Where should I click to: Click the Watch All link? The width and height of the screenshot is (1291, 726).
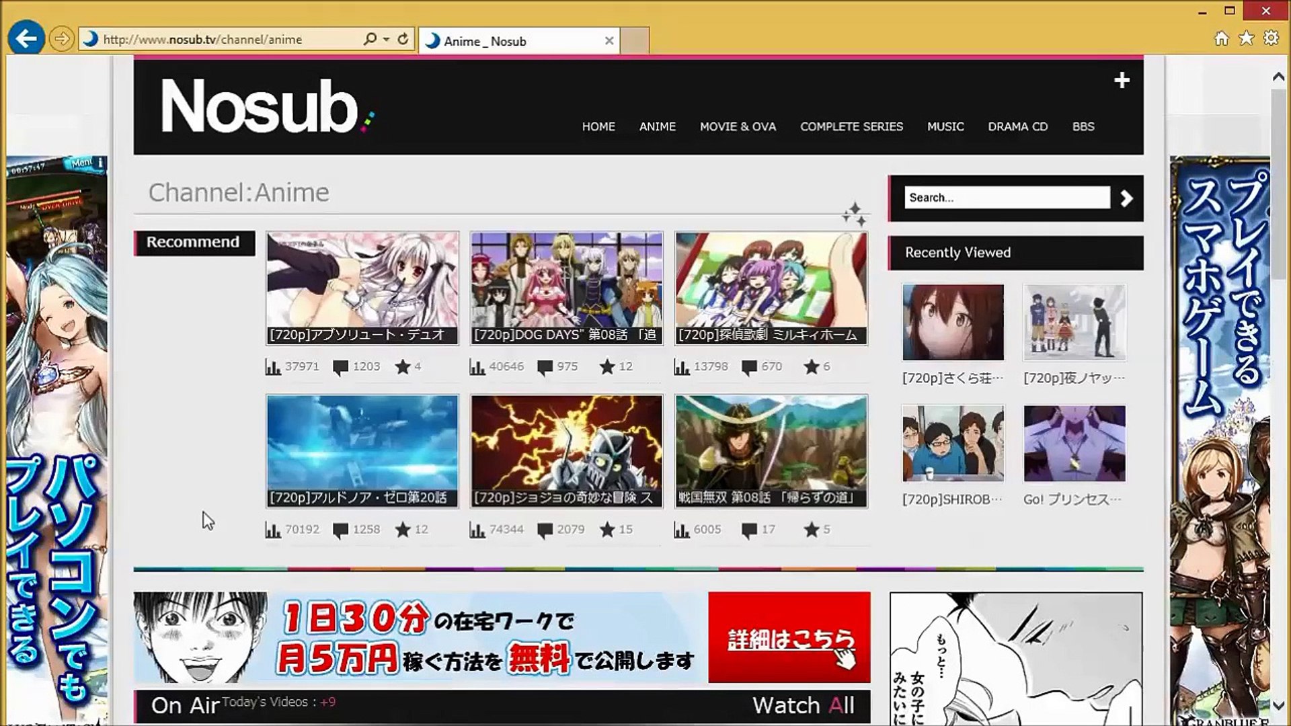804,705
